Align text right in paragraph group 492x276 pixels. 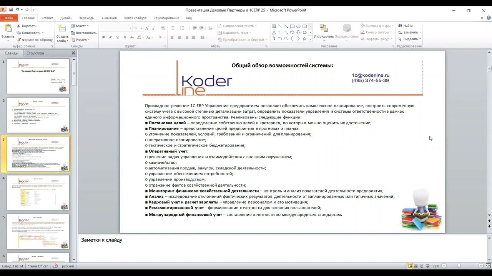click(186, 37)
